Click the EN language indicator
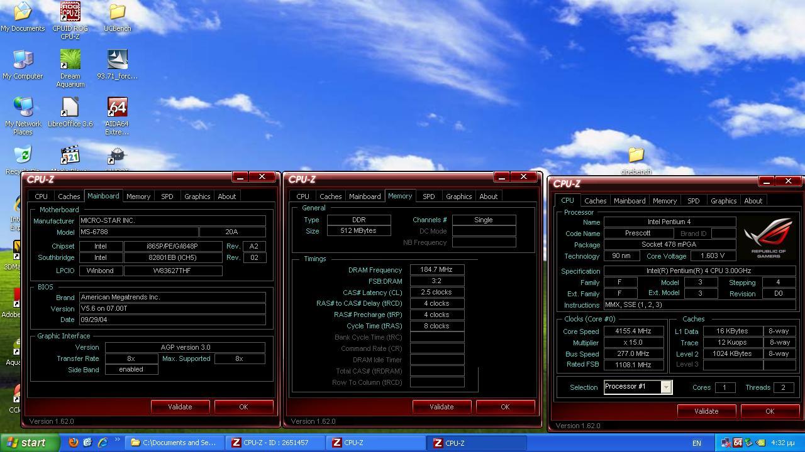 (696, 443)
